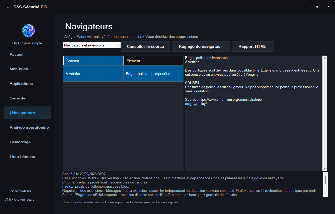
Task: Click the Firefox profils partiellement inaccessibles line
Action: [96, 186]
